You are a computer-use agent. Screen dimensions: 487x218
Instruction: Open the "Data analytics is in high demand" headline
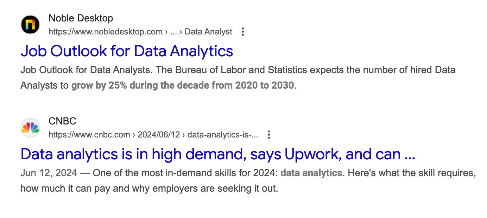point(218,154)
